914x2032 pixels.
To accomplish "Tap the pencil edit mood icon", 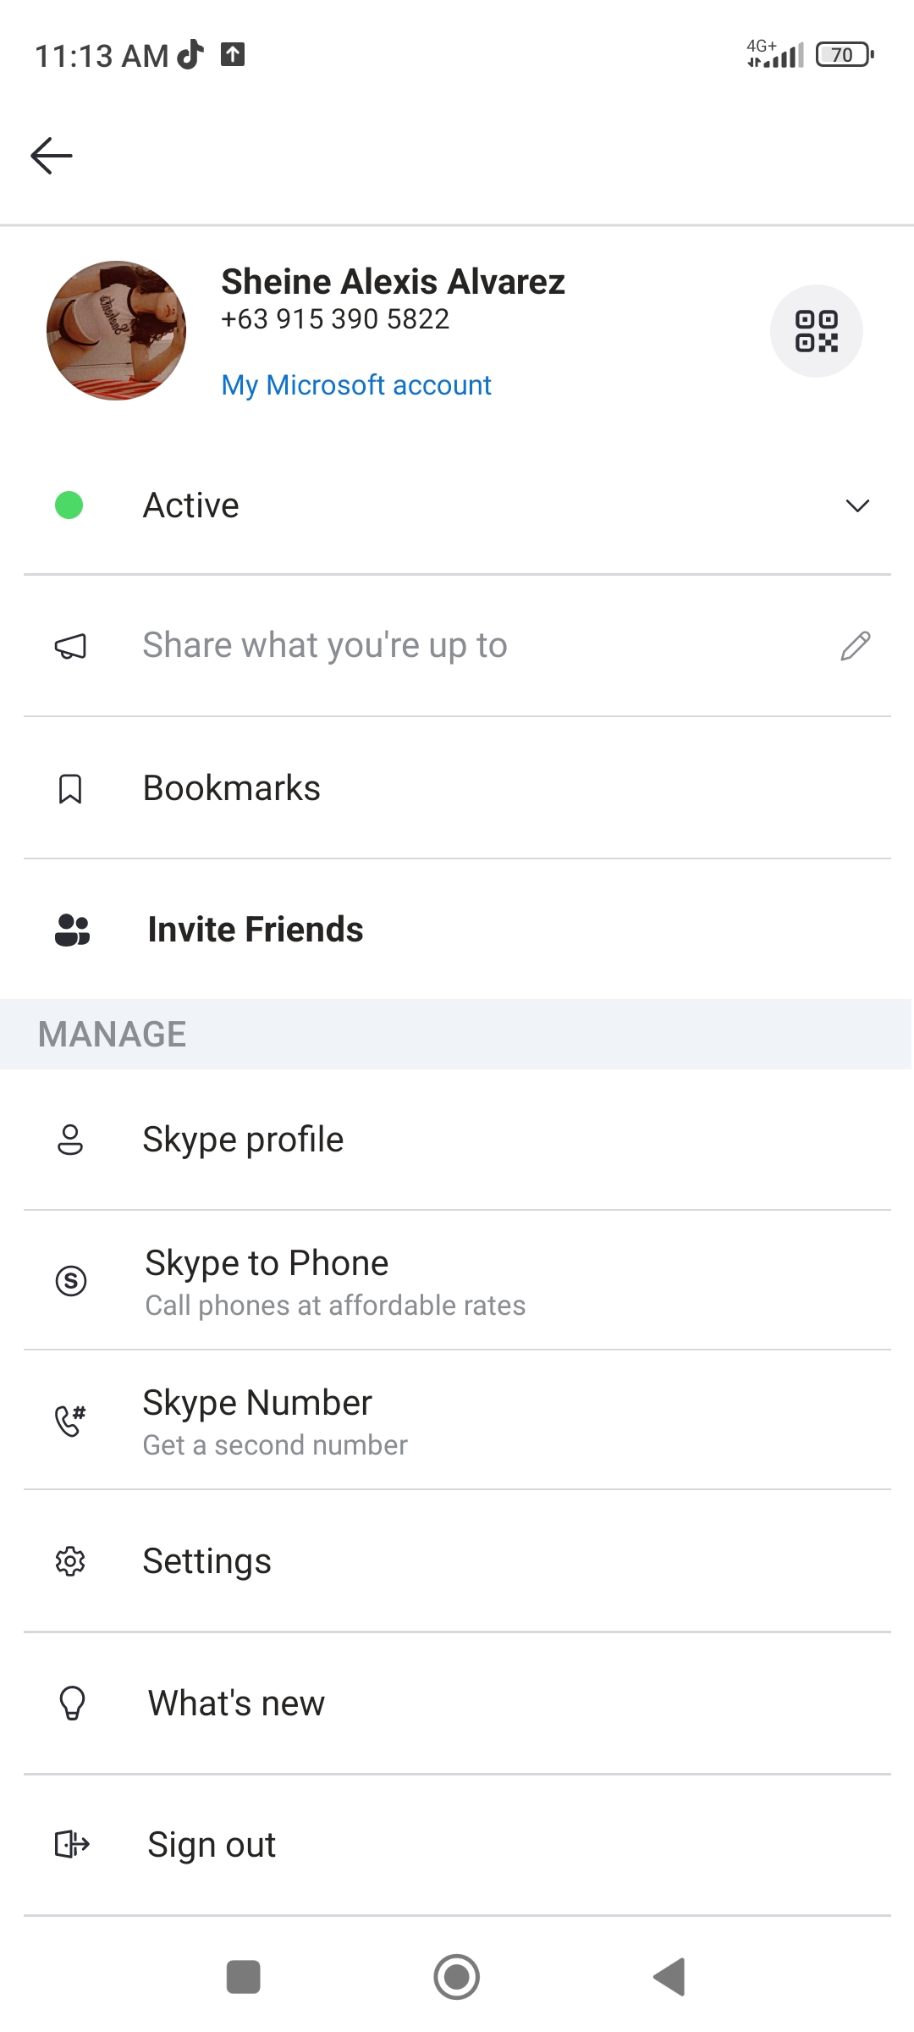I will (x=856, y=646).
